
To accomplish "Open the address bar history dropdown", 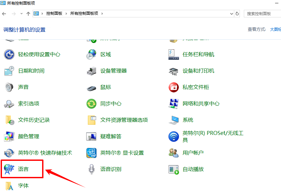I will point(232,14).
